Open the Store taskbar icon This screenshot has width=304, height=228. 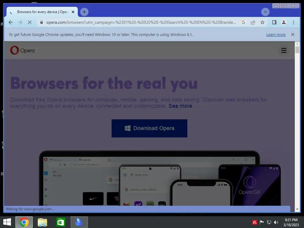click(61, 222)
